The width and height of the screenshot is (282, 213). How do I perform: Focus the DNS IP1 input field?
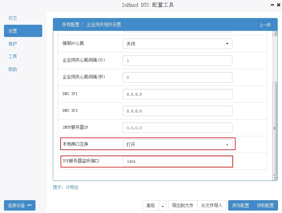[177, 94]
